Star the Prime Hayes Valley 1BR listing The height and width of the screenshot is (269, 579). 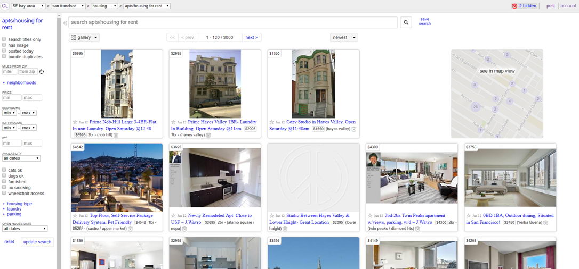pyautogui.click(x=173, y=122)
